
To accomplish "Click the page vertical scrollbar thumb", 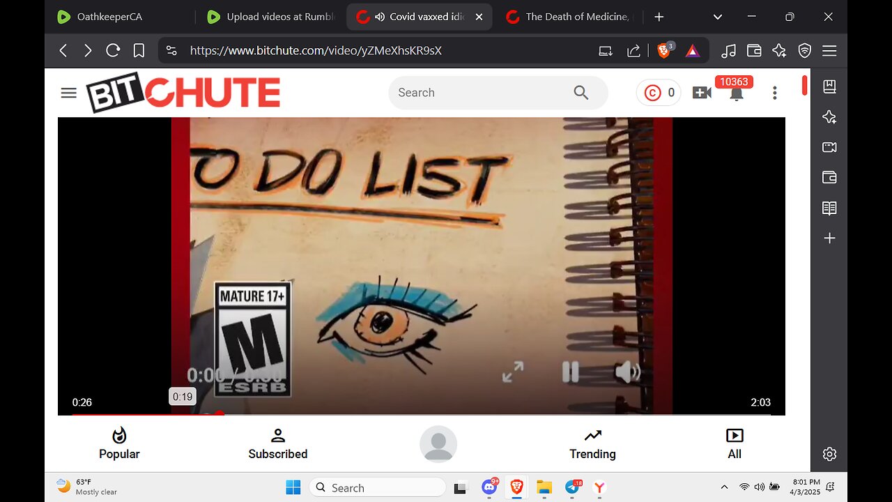I will click(804, 85).
